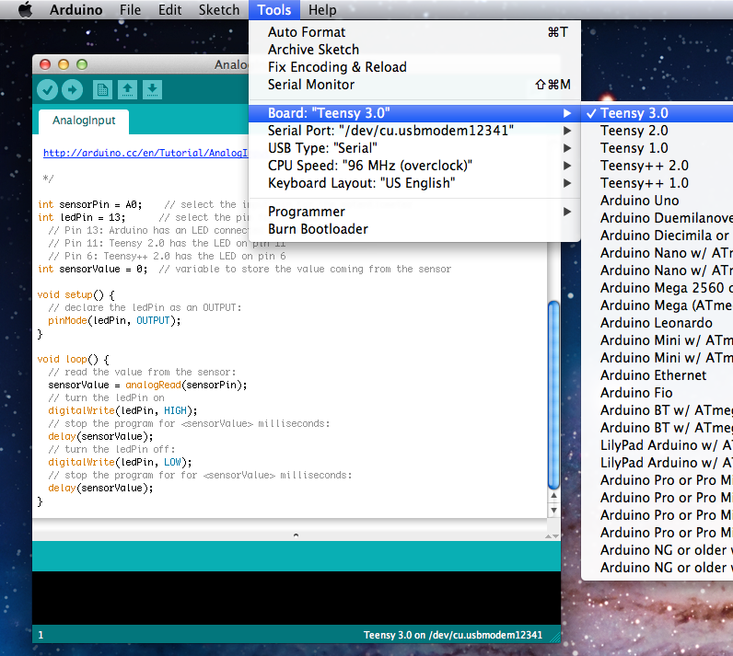The width and height of the screenshot is (733, 656).
Task: Click the editor vertical scrollbar thumb
Action: 553,395
